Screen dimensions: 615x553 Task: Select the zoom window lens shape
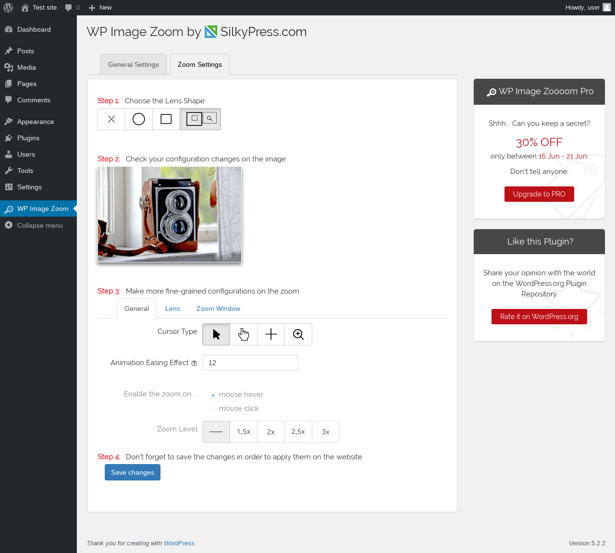click(x=200, y=119)
